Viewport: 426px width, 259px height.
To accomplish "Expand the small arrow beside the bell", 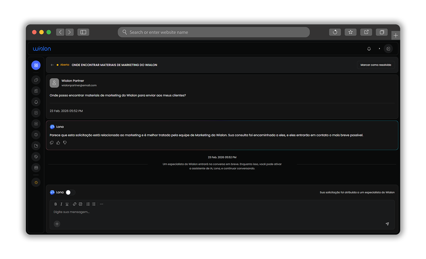I will pyautogui.click(x=379, y=49).
